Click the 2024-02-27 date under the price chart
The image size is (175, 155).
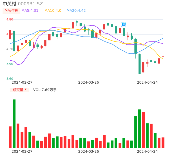point(22,82)
